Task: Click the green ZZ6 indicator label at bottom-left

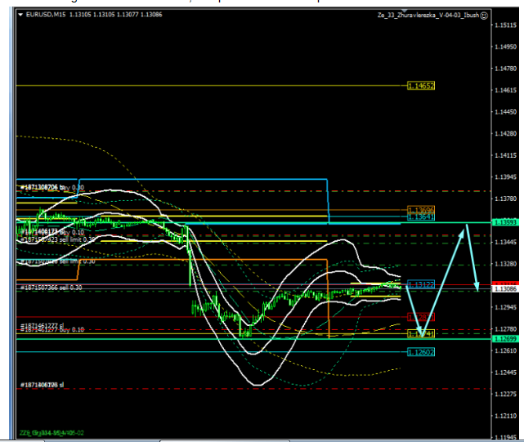Action: coord(52,432)
